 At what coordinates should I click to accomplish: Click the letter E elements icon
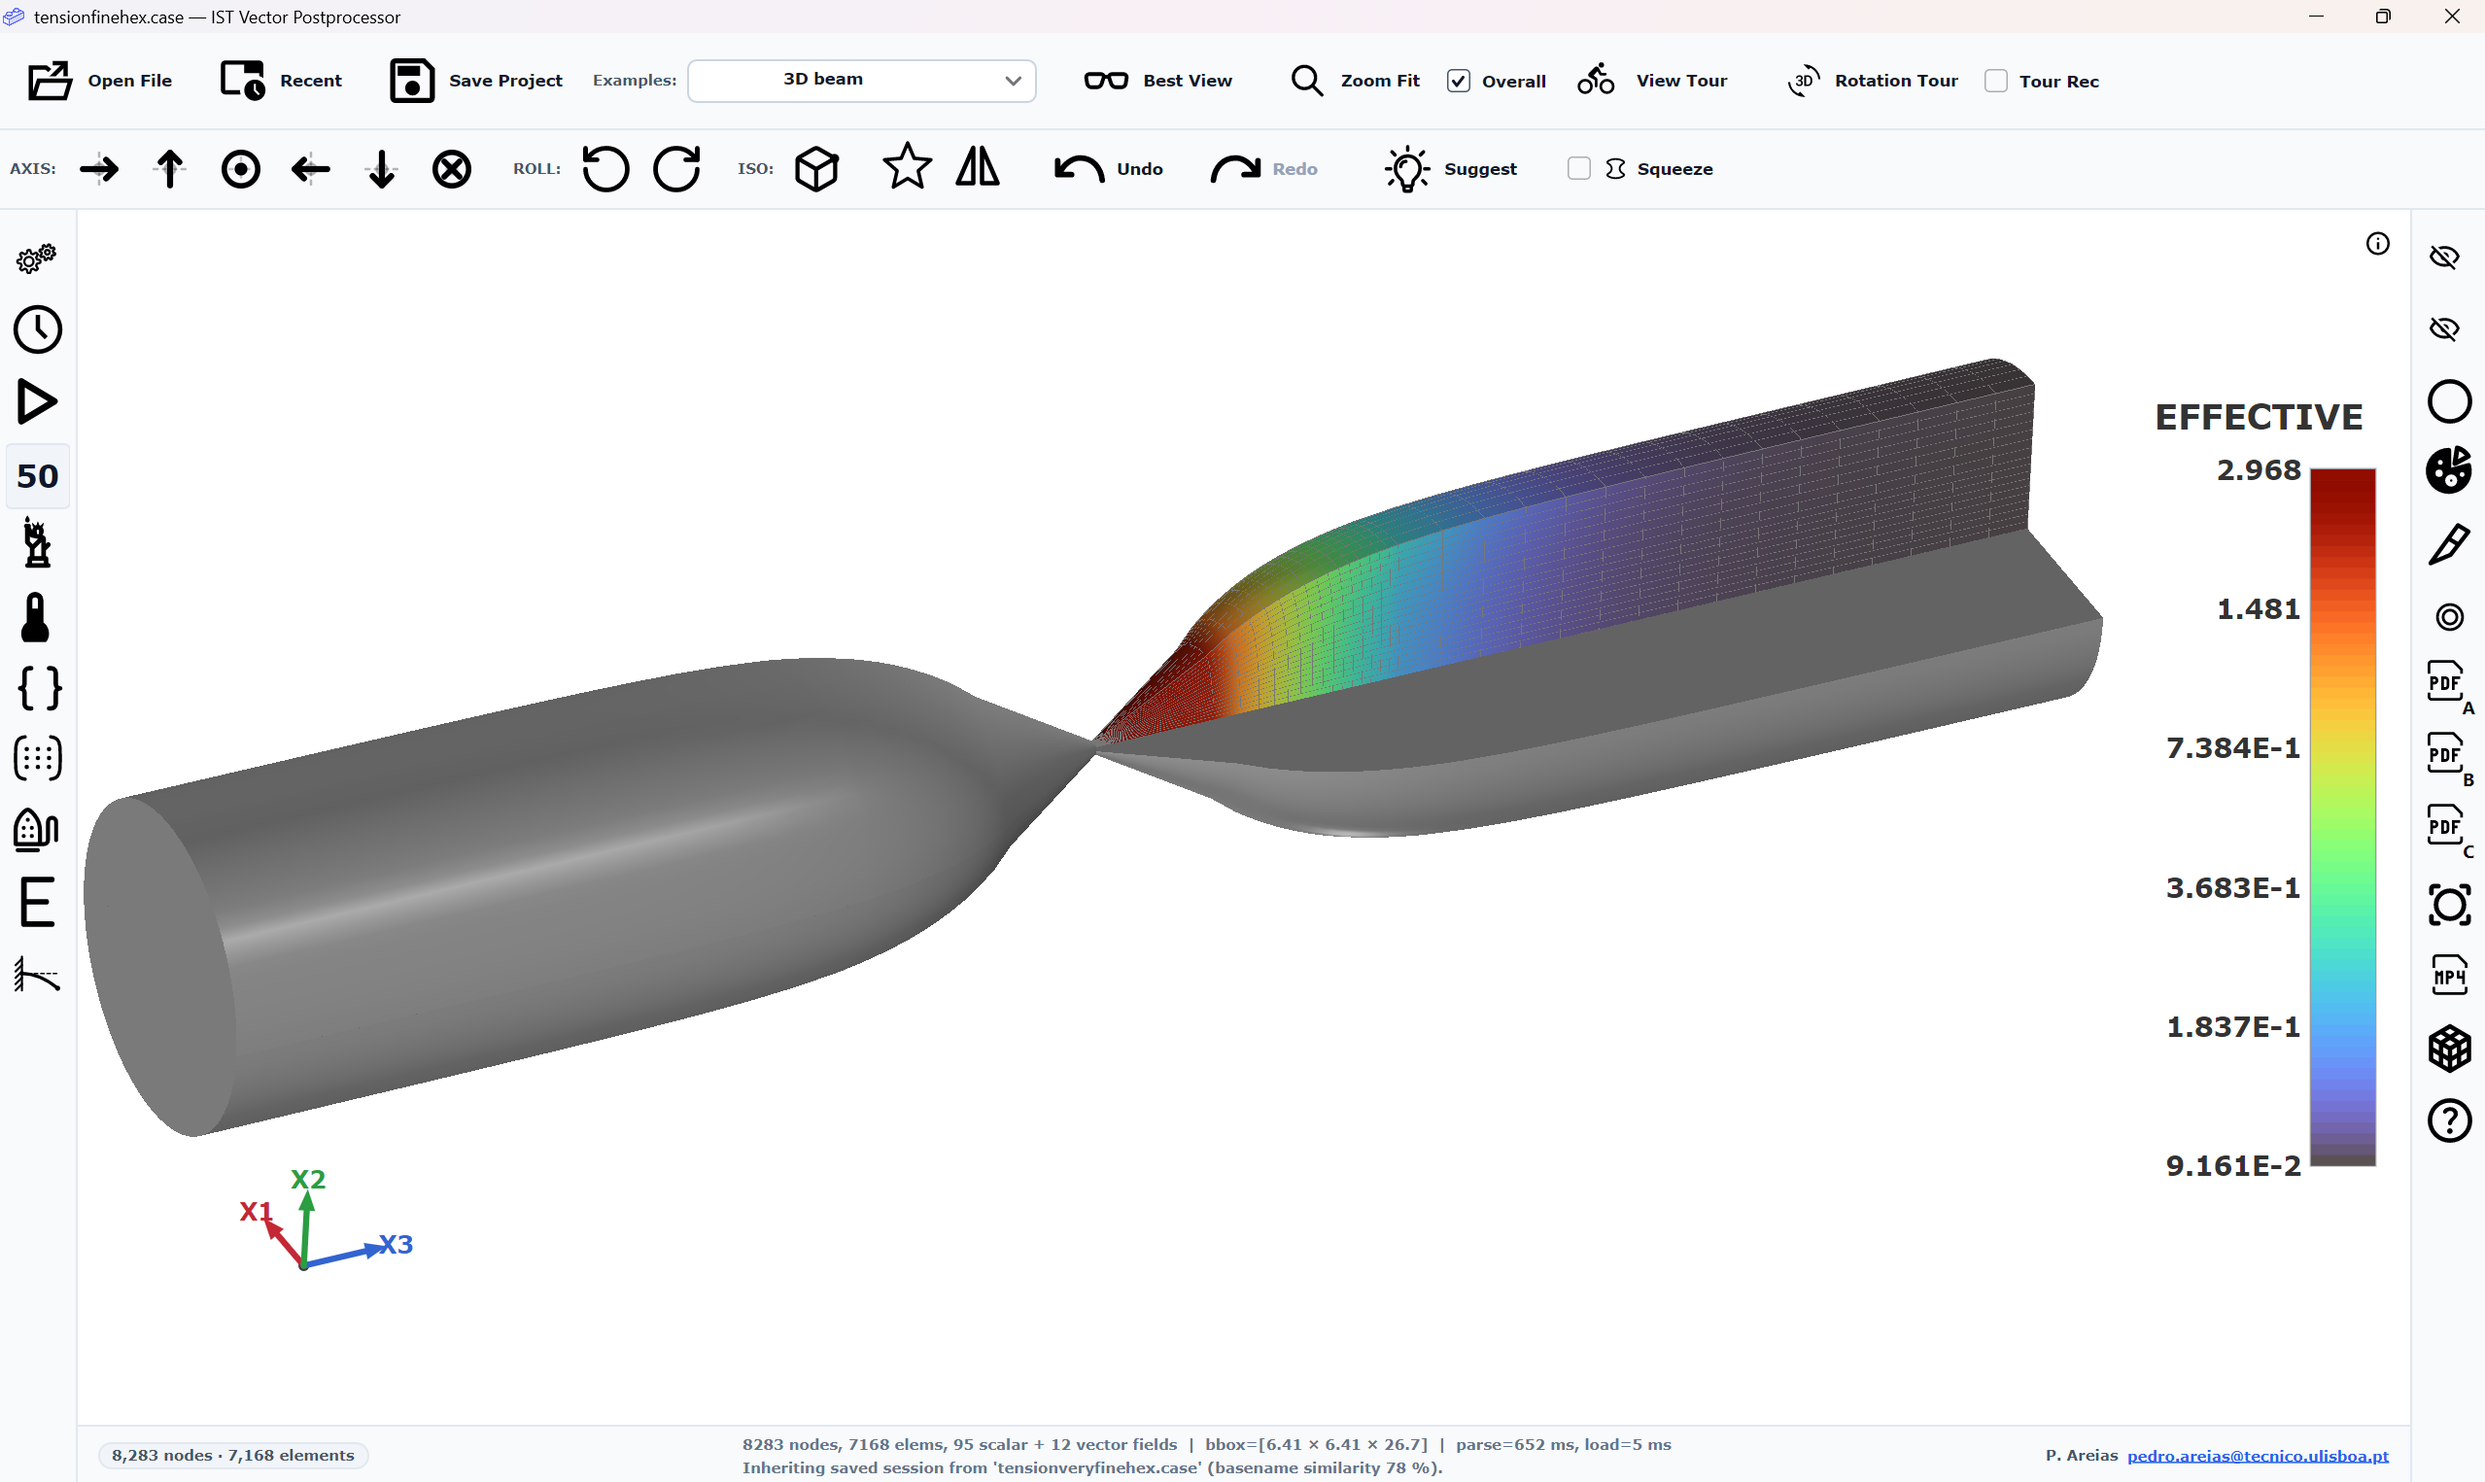(x=37, y=903)
